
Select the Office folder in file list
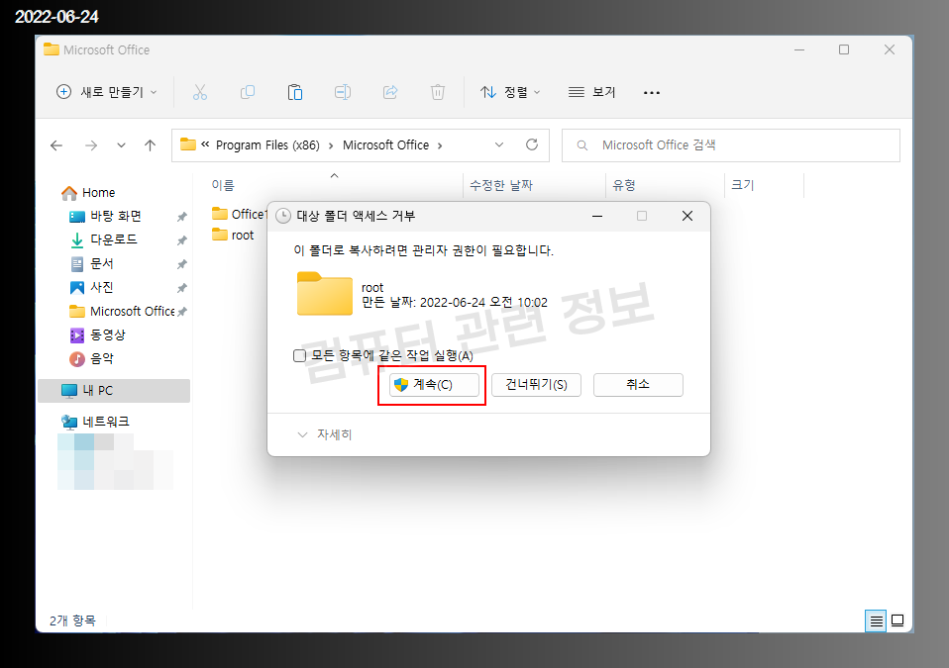240,214
